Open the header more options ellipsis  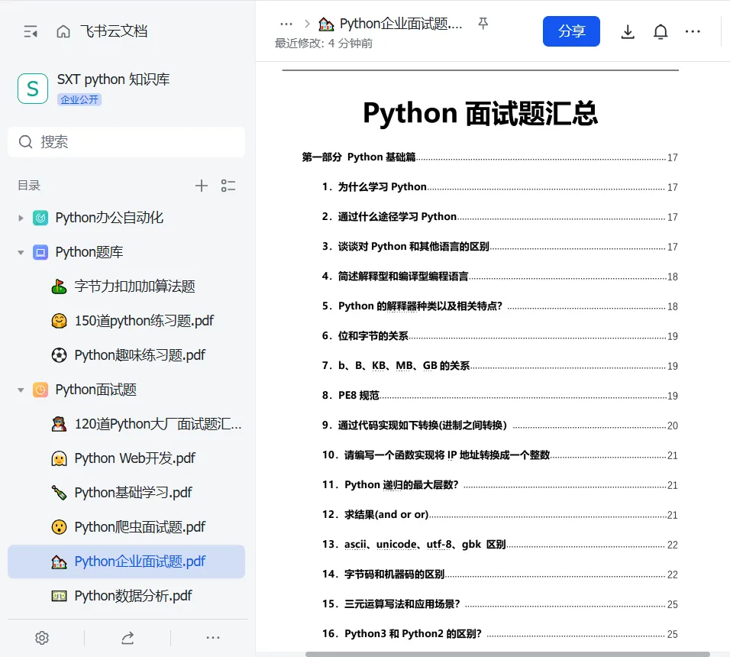coord(693,31)
